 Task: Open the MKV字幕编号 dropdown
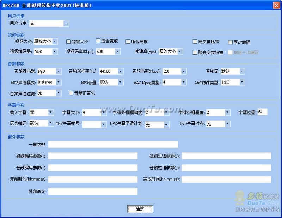pos(94,125)
